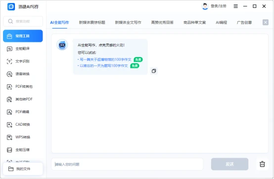274x179 pixels.
Task: Select 文字识别 text in sidebar
Action: (23, 61)
